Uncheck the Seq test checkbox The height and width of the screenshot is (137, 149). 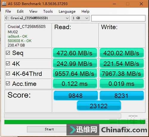[8, 53]
